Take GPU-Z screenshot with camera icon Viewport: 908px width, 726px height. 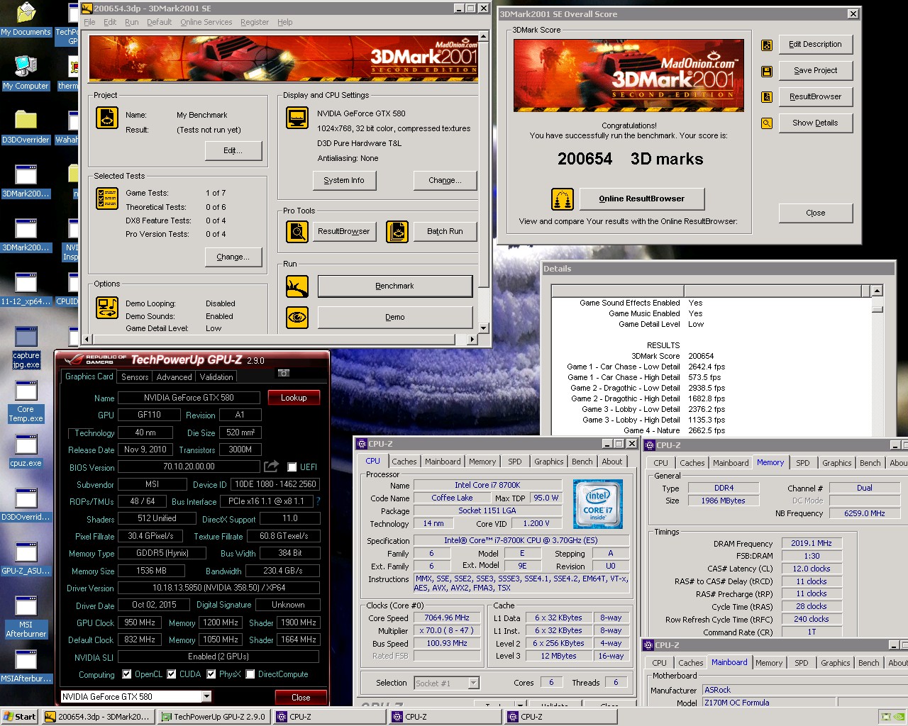click(x=283, y=372)
